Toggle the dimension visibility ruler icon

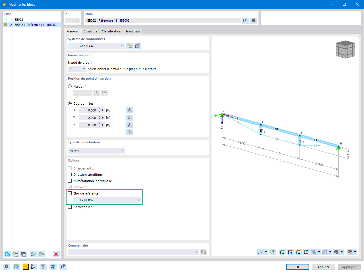(x=272, y=252)
